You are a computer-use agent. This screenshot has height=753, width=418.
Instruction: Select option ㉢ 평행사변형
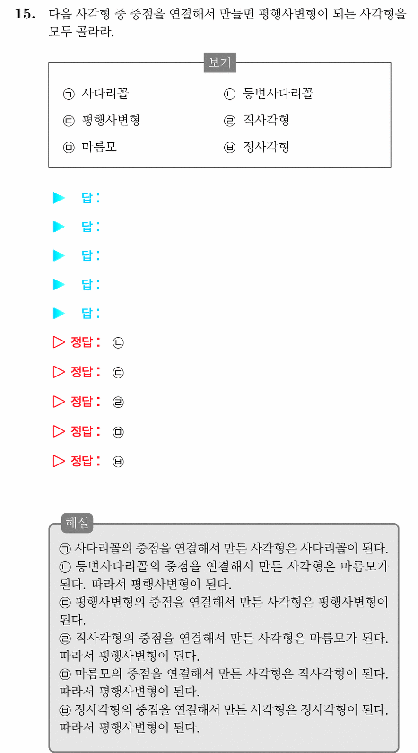[x=102, y=120]
